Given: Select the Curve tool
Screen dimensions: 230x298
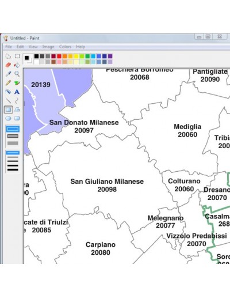Looking at the screenshot, I should click(17, 100).
